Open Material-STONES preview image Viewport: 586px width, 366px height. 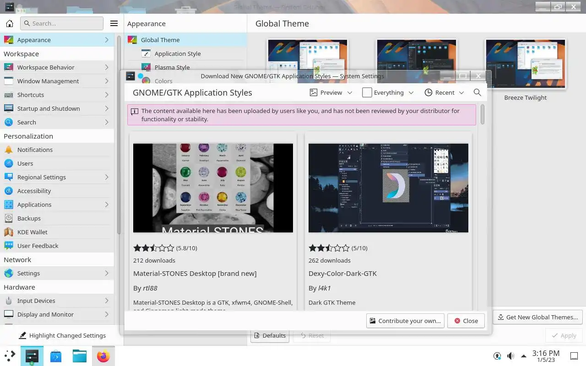point(213,188)
